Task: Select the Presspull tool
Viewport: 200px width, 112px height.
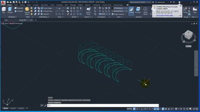Action: pos(19,11)
